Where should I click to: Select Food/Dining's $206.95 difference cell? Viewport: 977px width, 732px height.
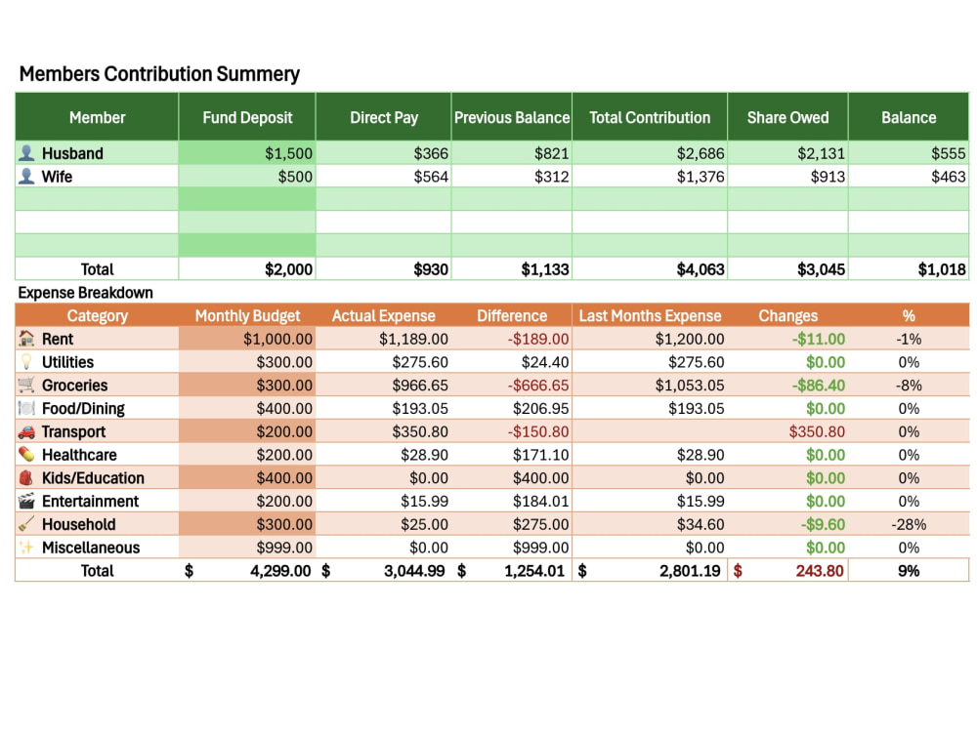point(512,408)
